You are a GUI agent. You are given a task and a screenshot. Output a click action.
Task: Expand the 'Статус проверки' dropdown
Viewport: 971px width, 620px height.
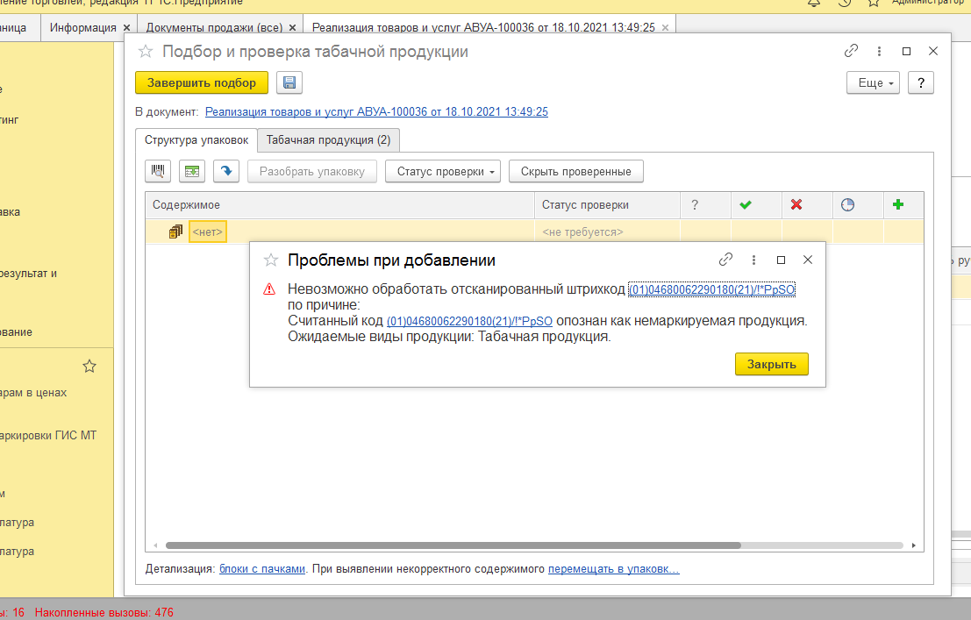(442, 172)
